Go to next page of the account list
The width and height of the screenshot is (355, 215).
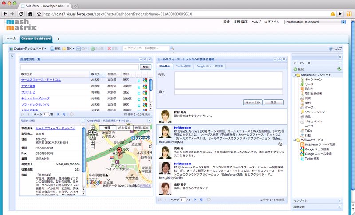coord(58,114)
